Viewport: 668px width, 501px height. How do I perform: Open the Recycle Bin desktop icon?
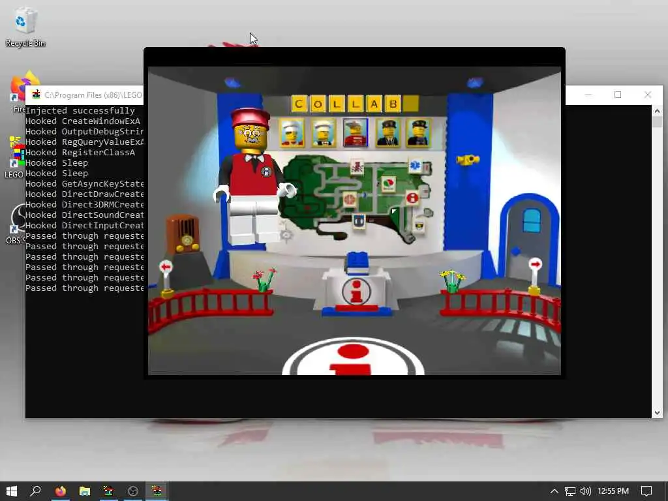[25, 27]
